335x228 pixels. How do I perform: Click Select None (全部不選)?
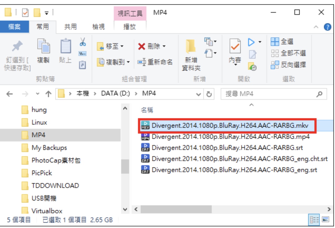[289, 53]
